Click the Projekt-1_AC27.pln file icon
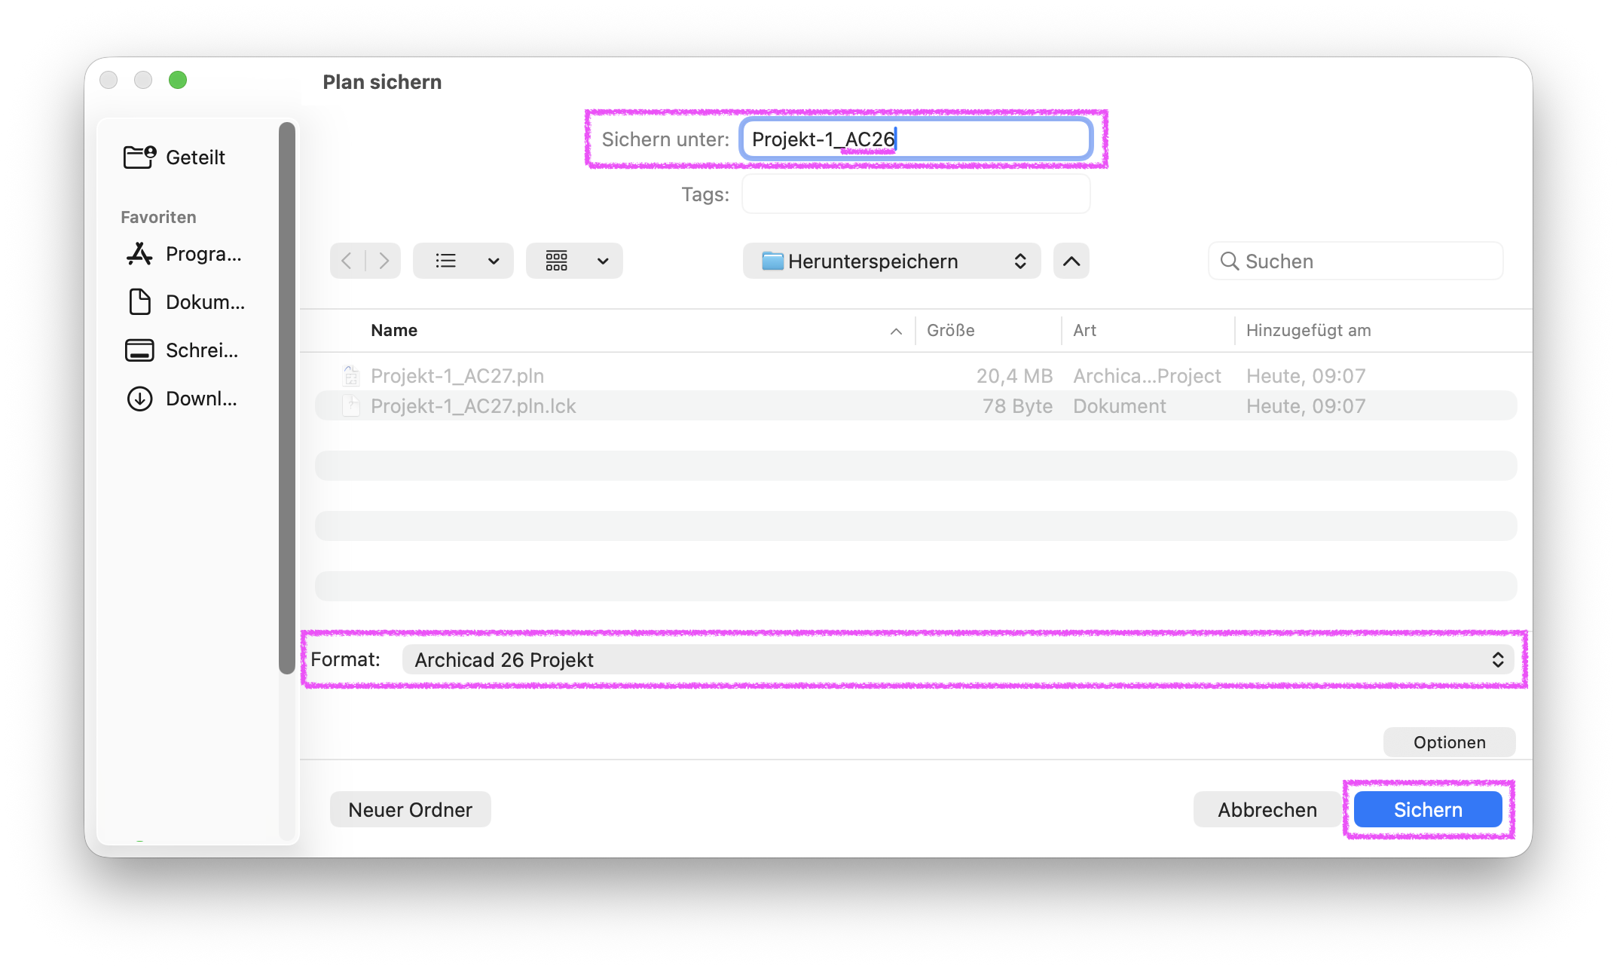 (x=351, y=375)
